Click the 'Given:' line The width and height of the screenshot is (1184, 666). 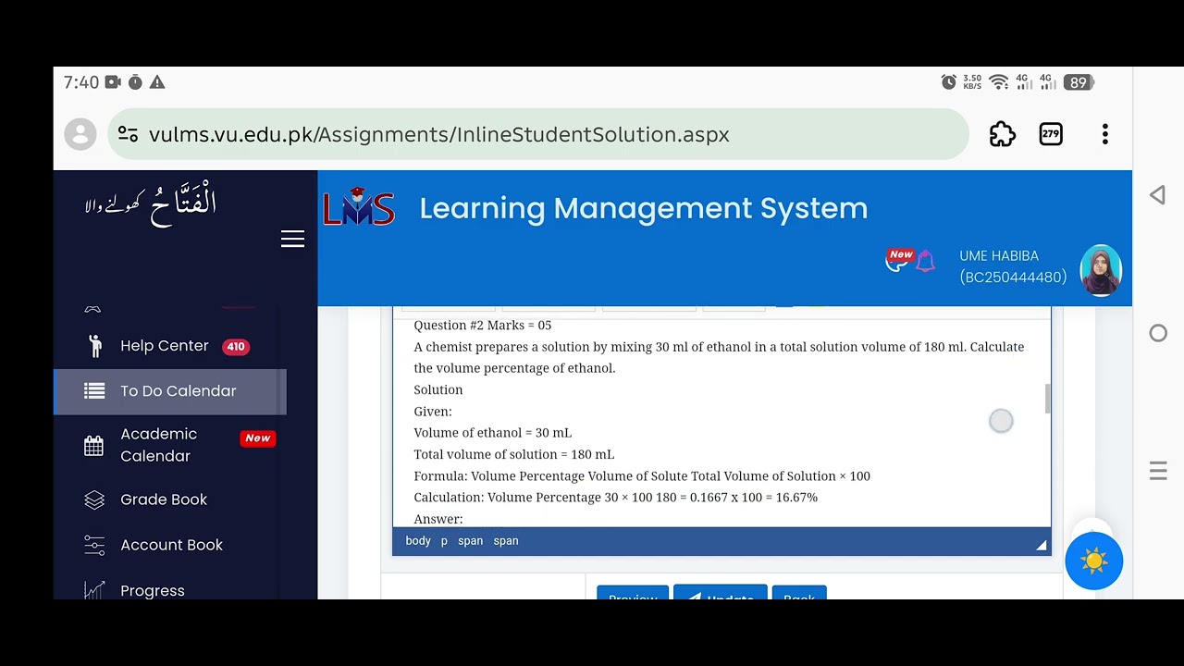click(x=433, y=412)
